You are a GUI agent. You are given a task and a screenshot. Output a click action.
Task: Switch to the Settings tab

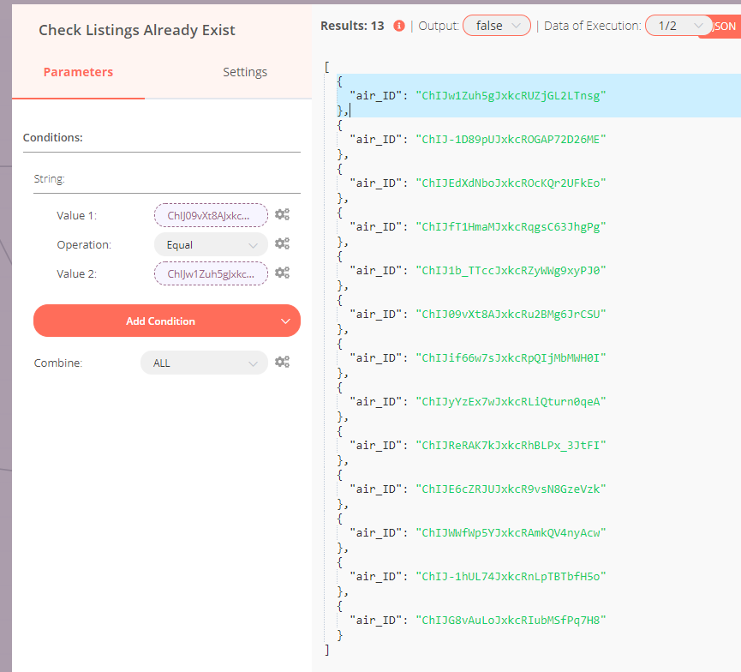click(x=245, y=72)
